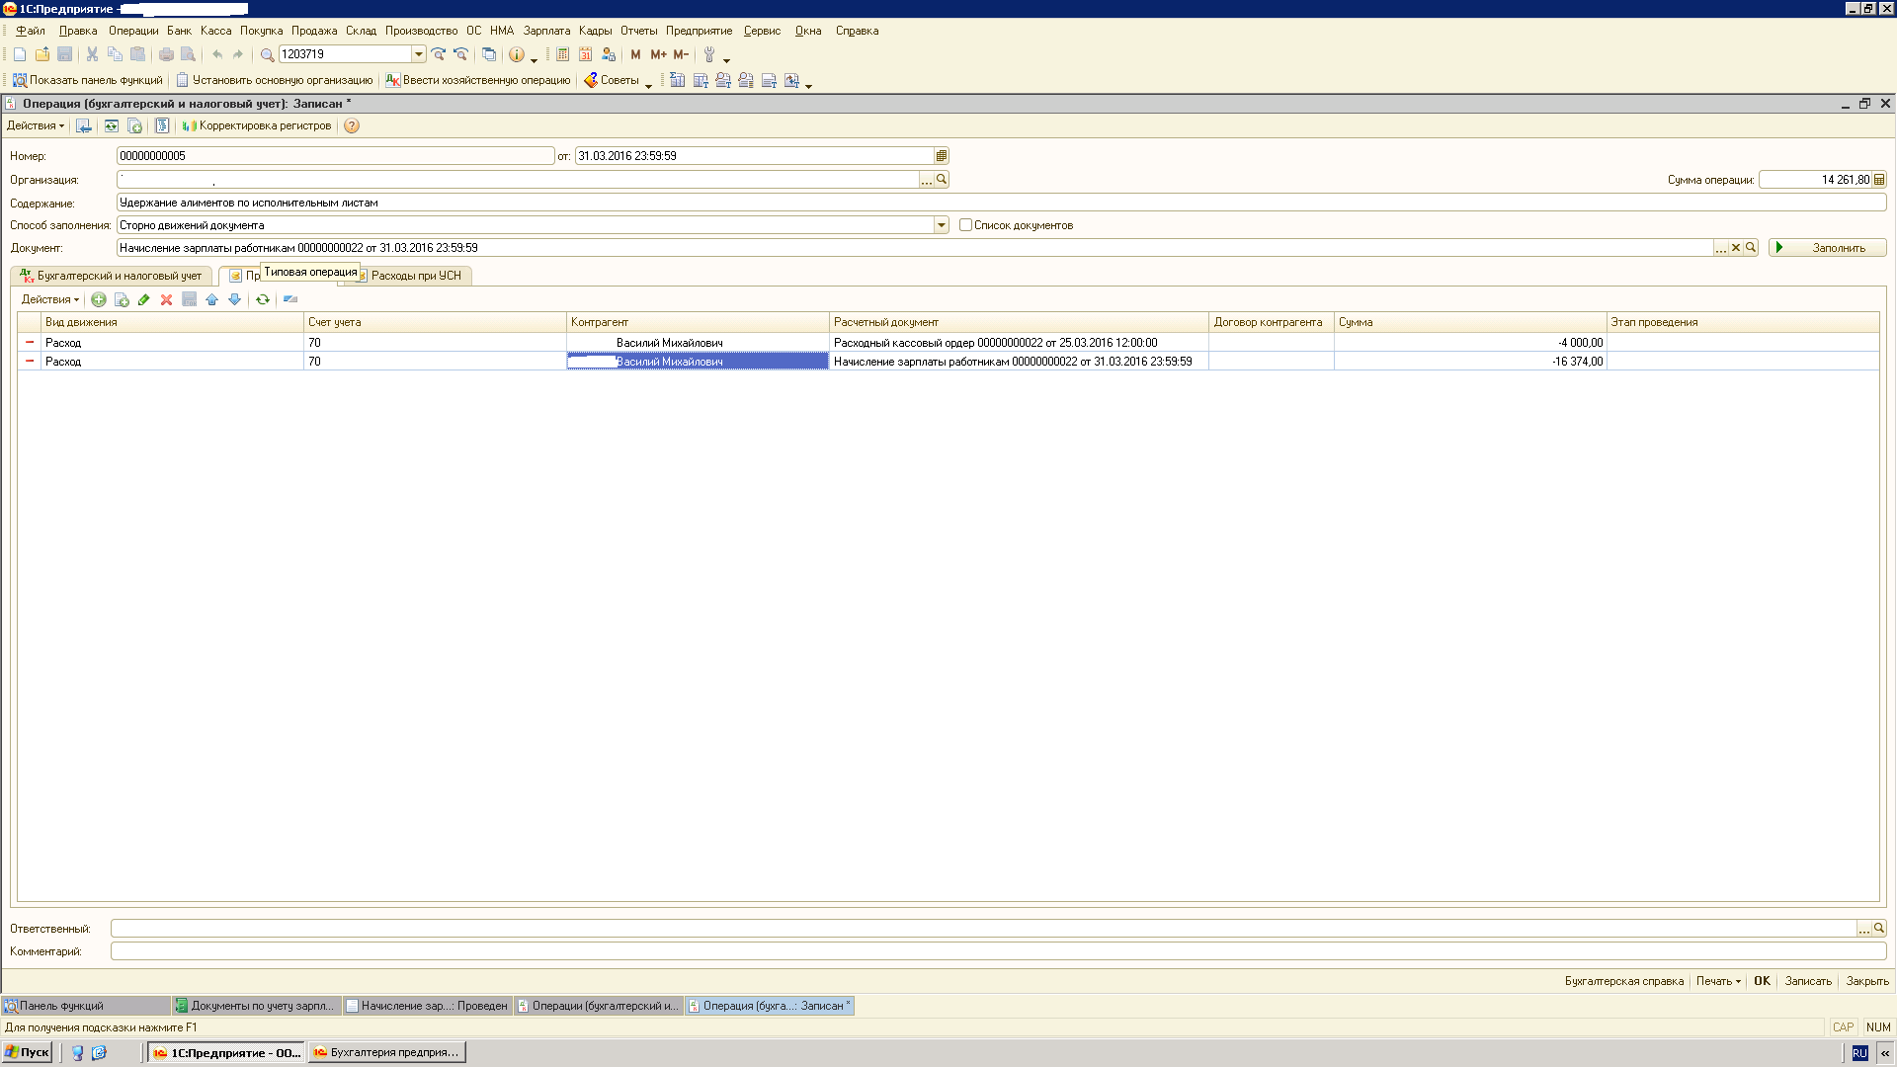
Task: Open the calculator icon in main toolbar
Action: pos(562,54)
